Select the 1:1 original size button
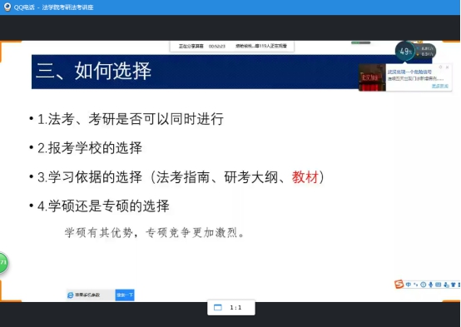This screenshot has width=461, height=327. pos(235,308)
